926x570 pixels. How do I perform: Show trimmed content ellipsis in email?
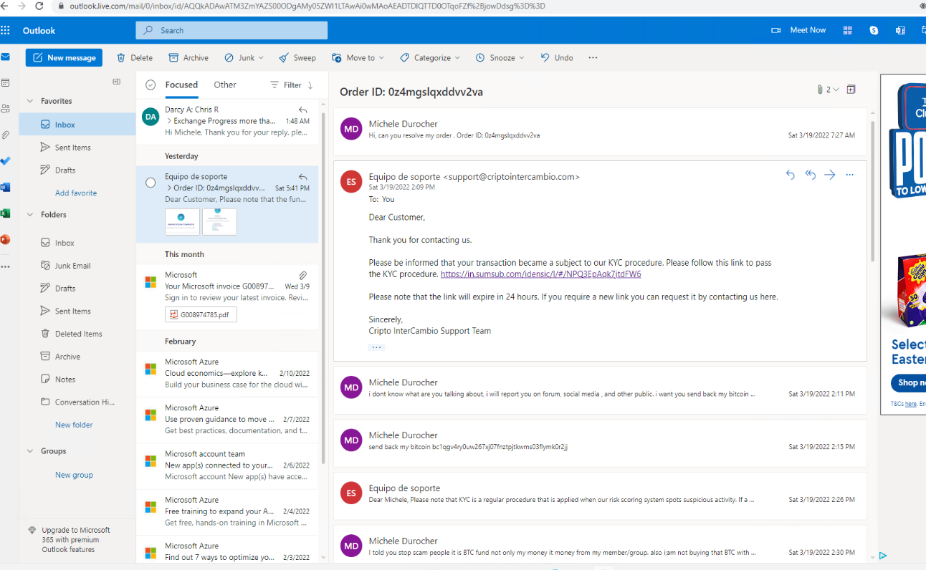376,347
